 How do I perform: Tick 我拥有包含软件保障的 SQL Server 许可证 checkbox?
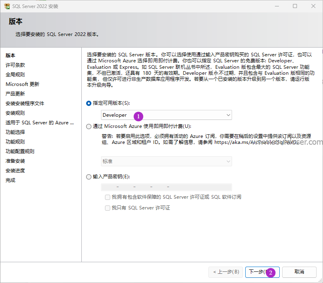point(107,197)
